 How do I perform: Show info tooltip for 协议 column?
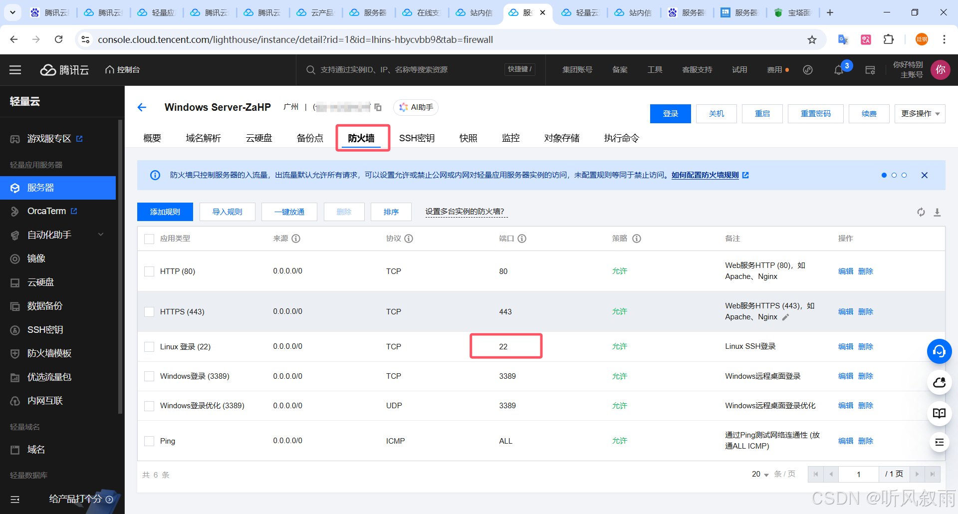(x=409, y=239)
